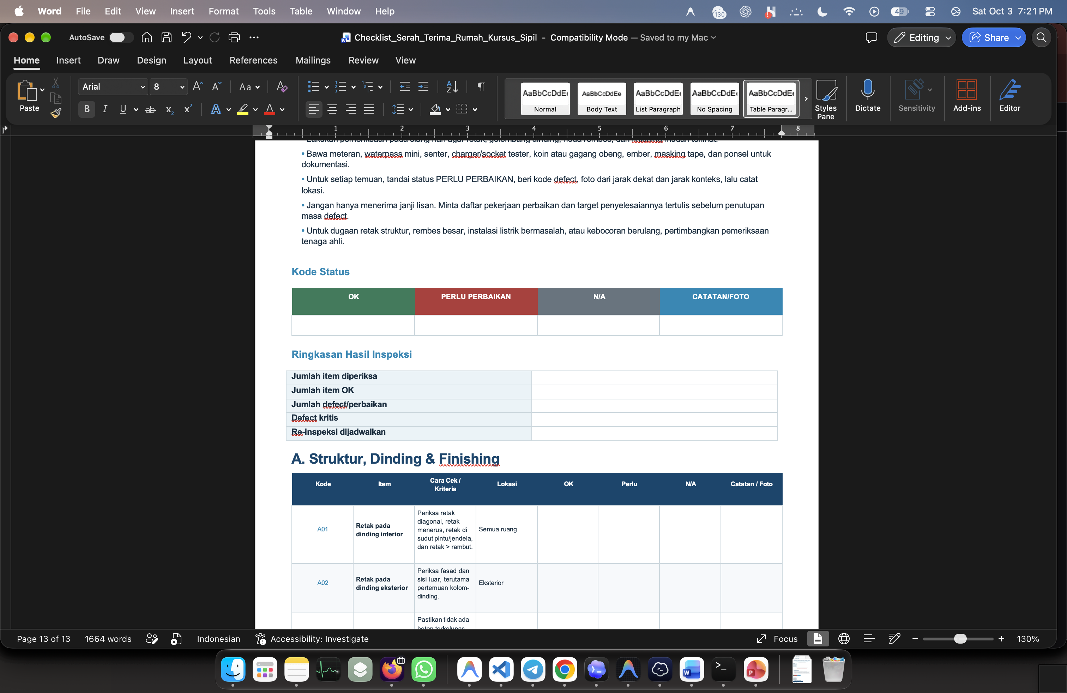Image resolution: width=1067 pixels, height=693 pixels.
Task: Open Telegram from the Dock
Action: 532,670
